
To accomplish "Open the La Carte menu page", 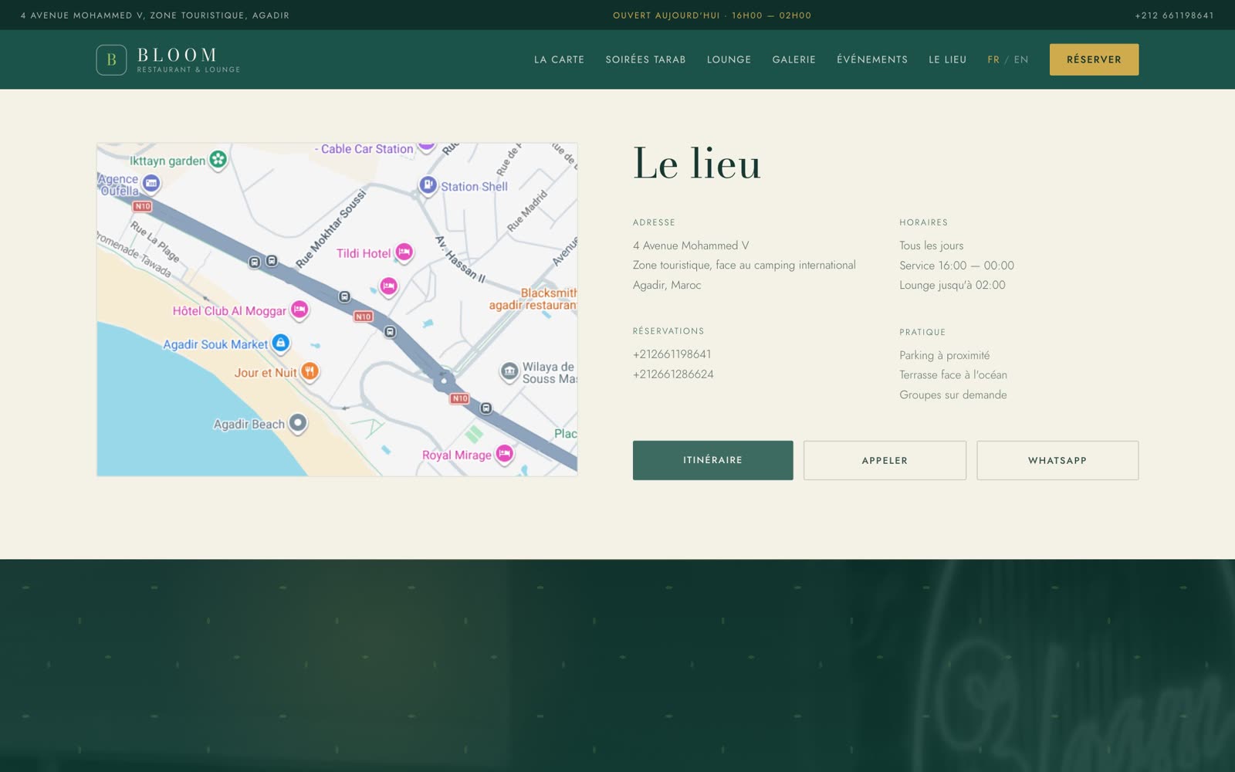I will (559, 59).
